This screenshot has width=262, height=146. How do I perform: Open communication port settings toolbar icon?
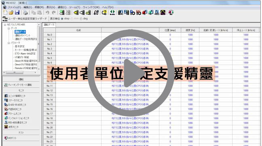click(x=96, y=13)
